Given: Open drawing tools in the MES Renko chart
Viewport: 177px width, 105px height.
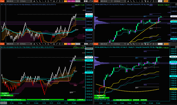Looking at the screenshot, I should [37, 1].
